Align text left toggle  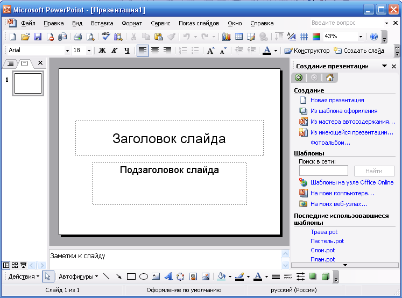pyautogui.click(x=142, y=51)
